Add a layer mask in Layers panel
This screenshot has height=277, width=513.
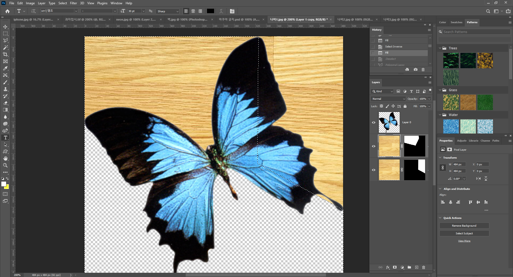395,267
